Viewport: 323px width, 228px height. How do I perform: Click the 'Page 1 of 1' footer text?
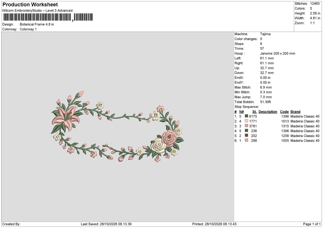[312, 224]
